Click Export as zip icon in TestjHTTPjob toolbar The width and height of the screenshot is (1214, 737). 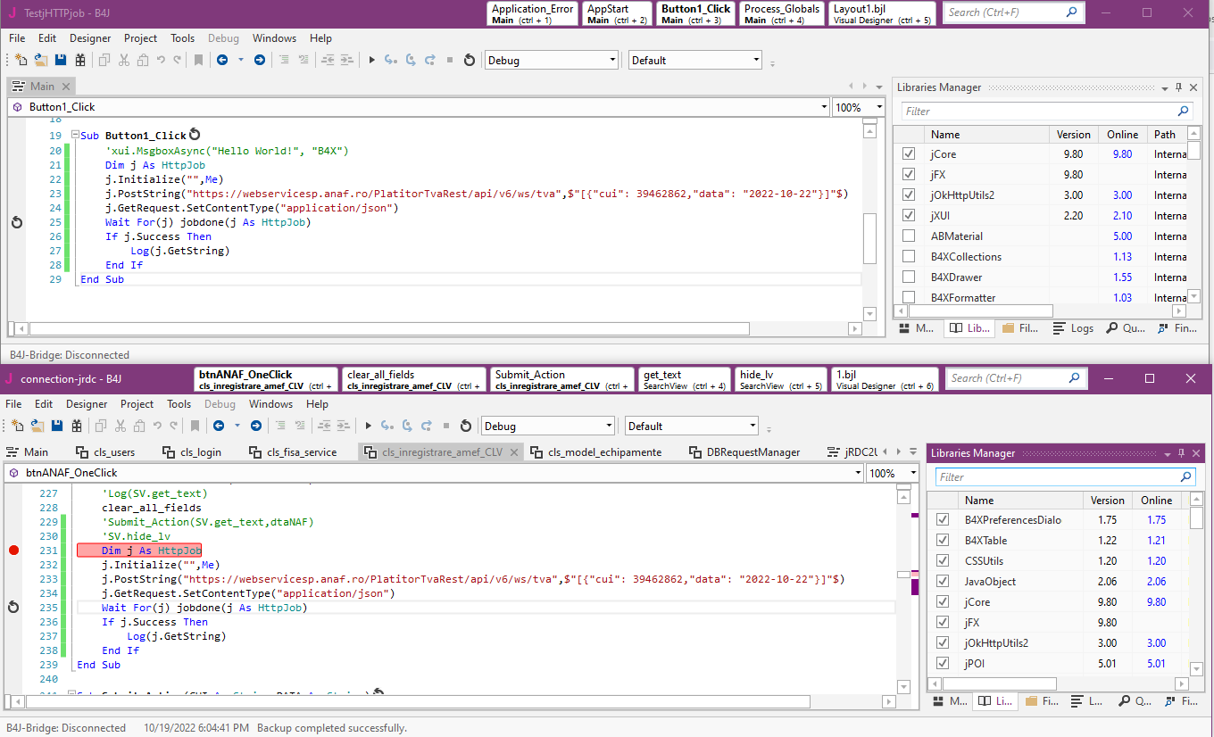click(x=80, y=60)
